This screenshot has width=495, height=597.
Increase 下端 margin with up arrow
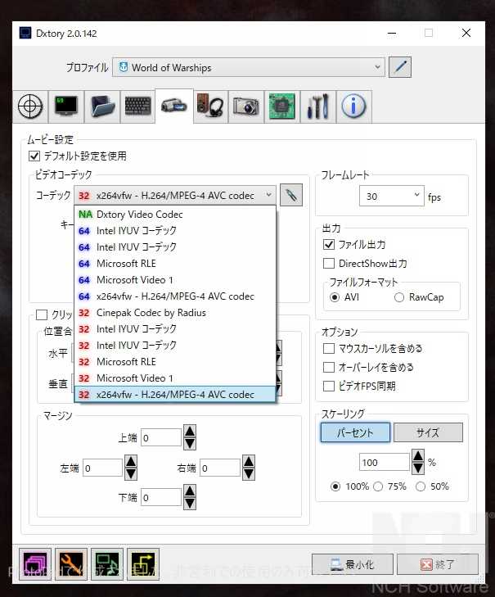(190, 491)
